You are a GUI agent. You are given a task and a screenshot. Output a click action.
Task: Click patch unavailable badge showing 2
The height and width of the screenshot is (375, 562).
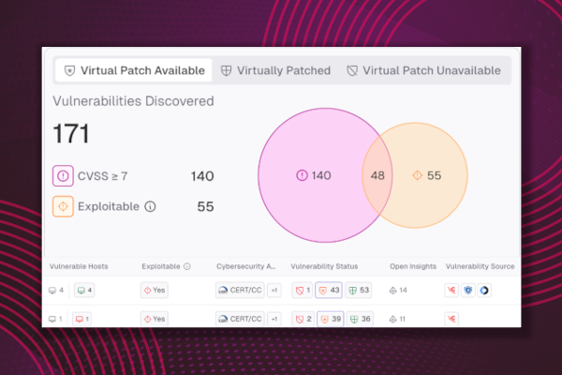coord(303,319)
